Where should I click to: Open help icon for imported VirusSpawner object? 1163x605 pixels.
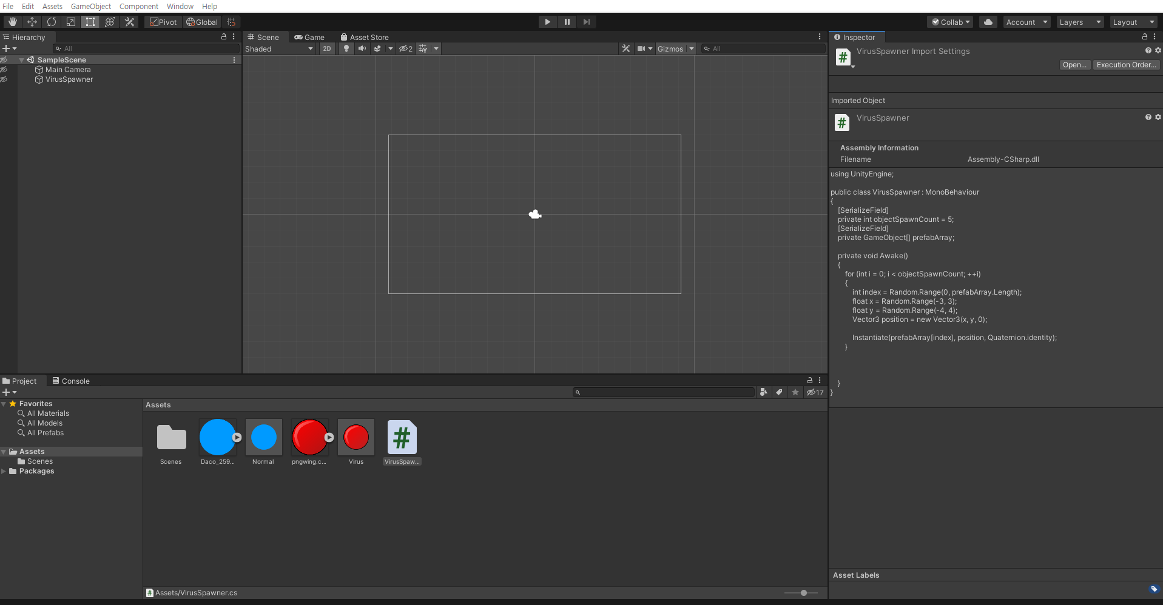1148,118
